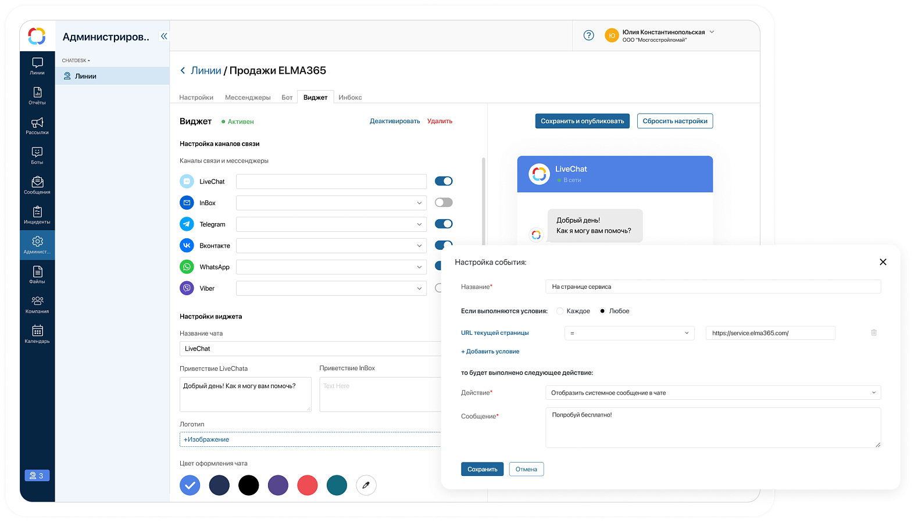Open the WhatsApp channel dropdown

tap(331, 267)
